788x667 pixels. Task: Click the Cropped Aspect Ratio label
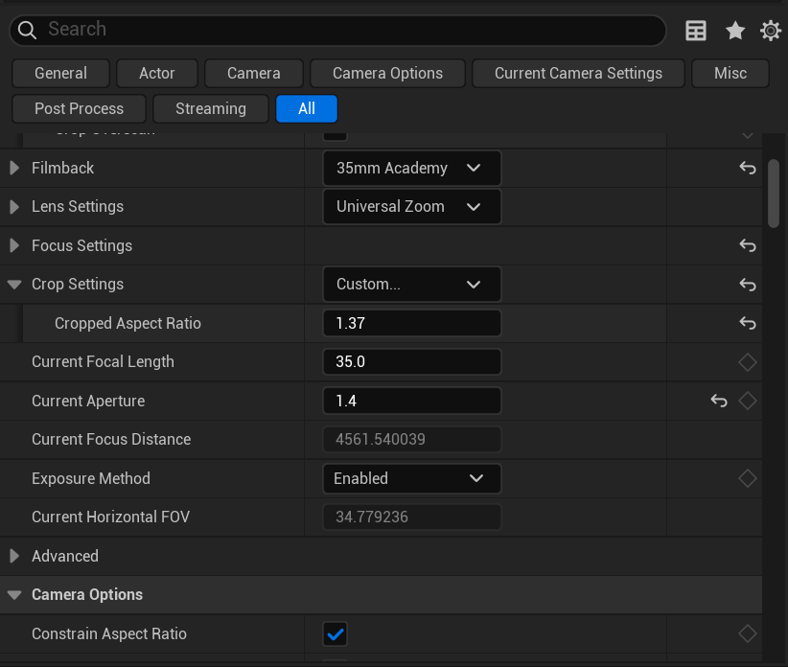click(x=127, y=323)
